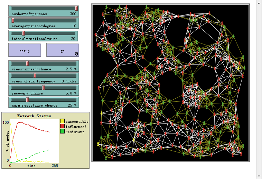Click the gain-resistance-chance slider handle

pyautogui.click(x=27, y=100)
